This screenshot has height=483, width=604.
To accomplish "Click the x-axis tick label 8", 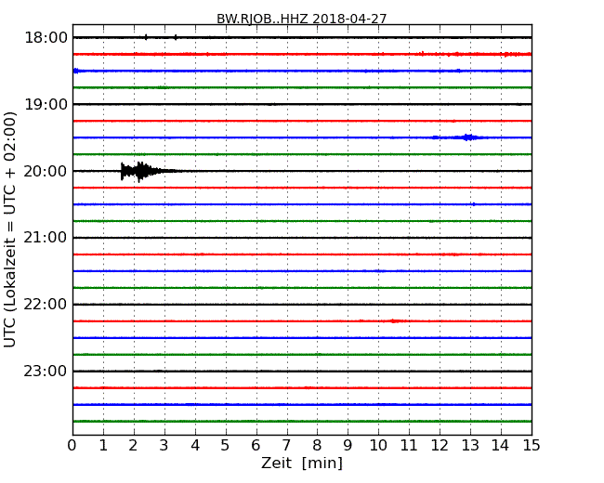I will (317, 445).
